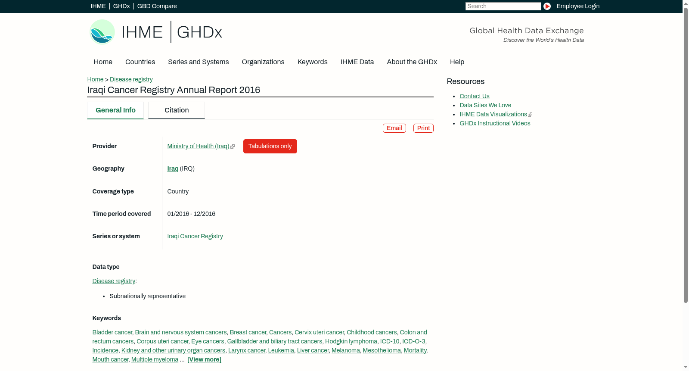Open GBD Compare link in top bar
Screen dimensions: 689x371
coord(157,6)
